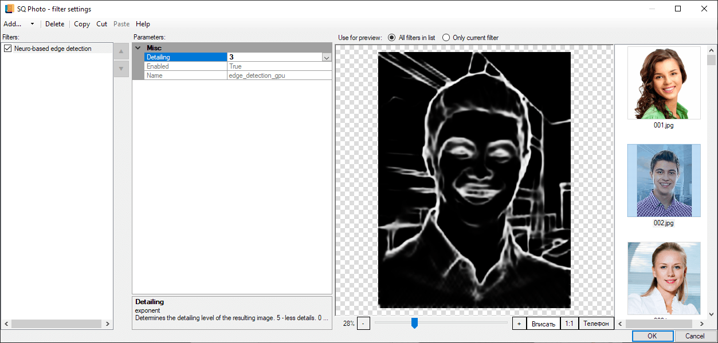
Task: Select the third portrait thumbnail
Action: [664, 278]
